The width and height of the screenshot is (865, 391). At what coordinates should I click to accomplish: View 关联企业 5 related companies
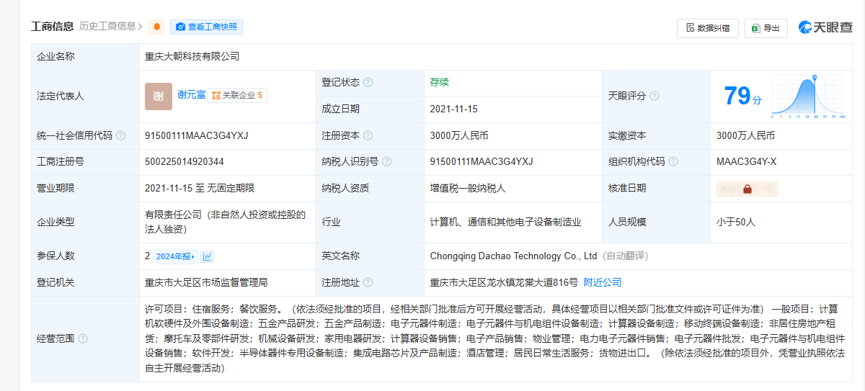click(x=237, y=95)
